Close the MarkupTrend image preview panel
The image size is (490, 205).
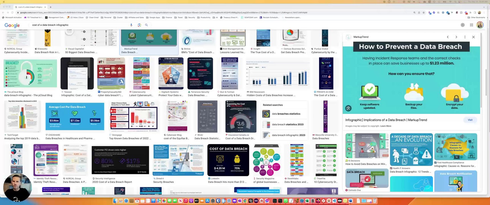point(473,37)
